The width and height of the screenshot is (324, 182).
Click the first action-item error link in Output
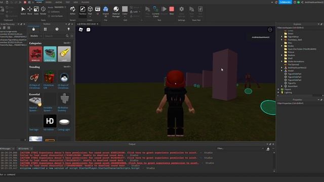(x=108, y=153)
